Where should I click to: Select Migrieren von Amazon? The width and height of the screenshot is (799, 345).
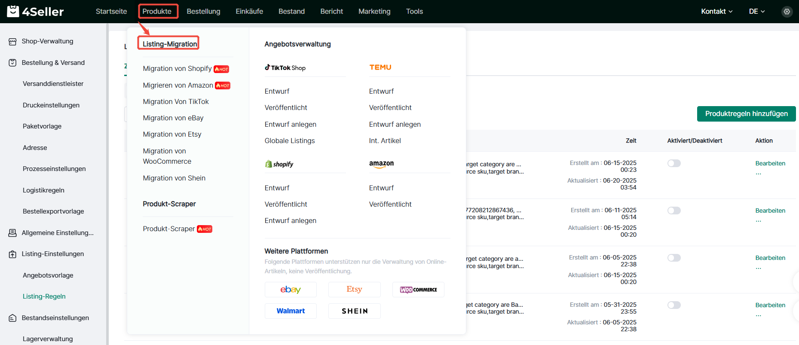point(178,85)
